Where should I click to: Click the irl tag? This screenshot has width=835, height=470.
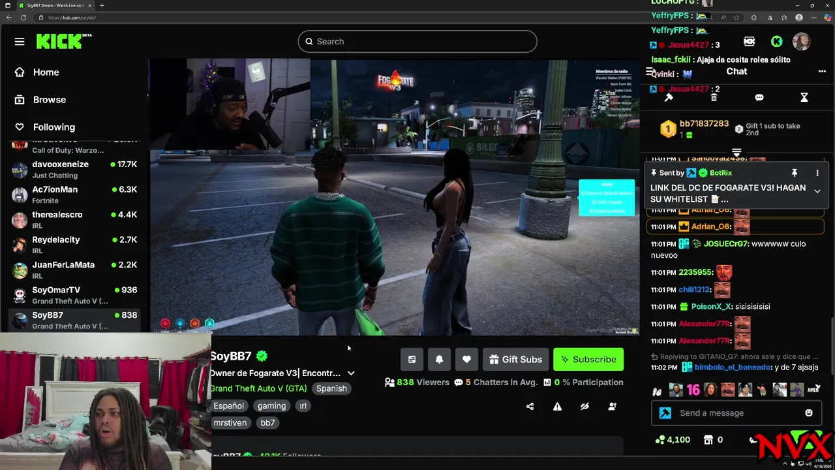coord(303,405)
